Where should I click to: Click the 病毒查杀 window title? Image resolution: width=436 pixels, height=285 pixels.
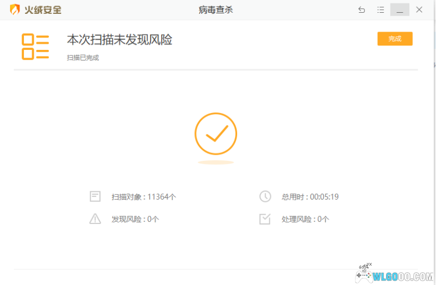216,10
